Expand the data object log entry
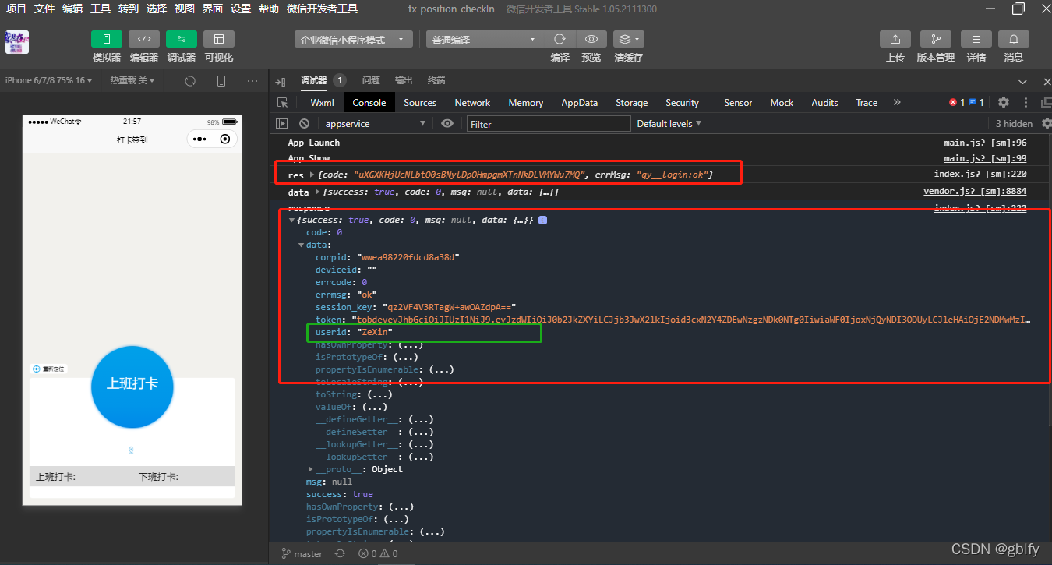 pyautogui.click(x=317, y=192)
